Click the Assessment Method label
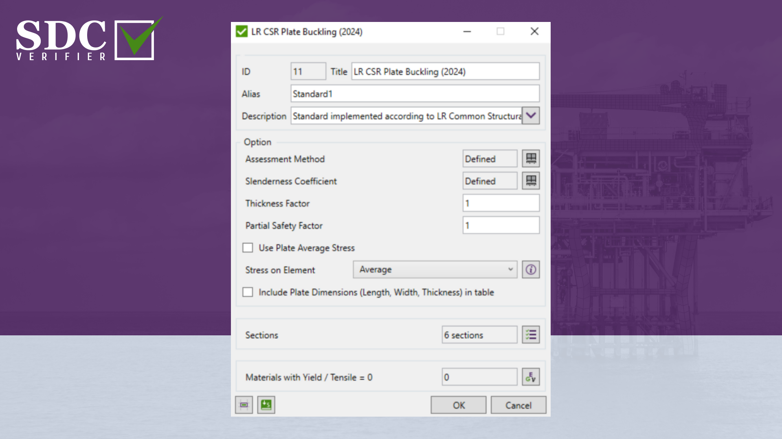 click(x=285, y=159)
